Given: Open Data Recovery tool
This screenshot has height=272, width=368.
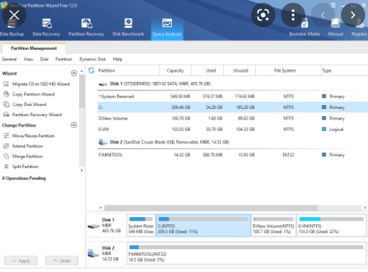Looking at the screenshot, I should [x=46, y=28].
